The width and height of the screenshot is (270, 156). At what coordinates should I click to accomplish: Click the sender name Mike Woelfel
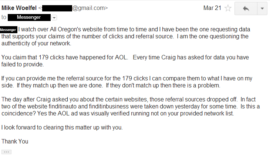[x=19, y=8]
